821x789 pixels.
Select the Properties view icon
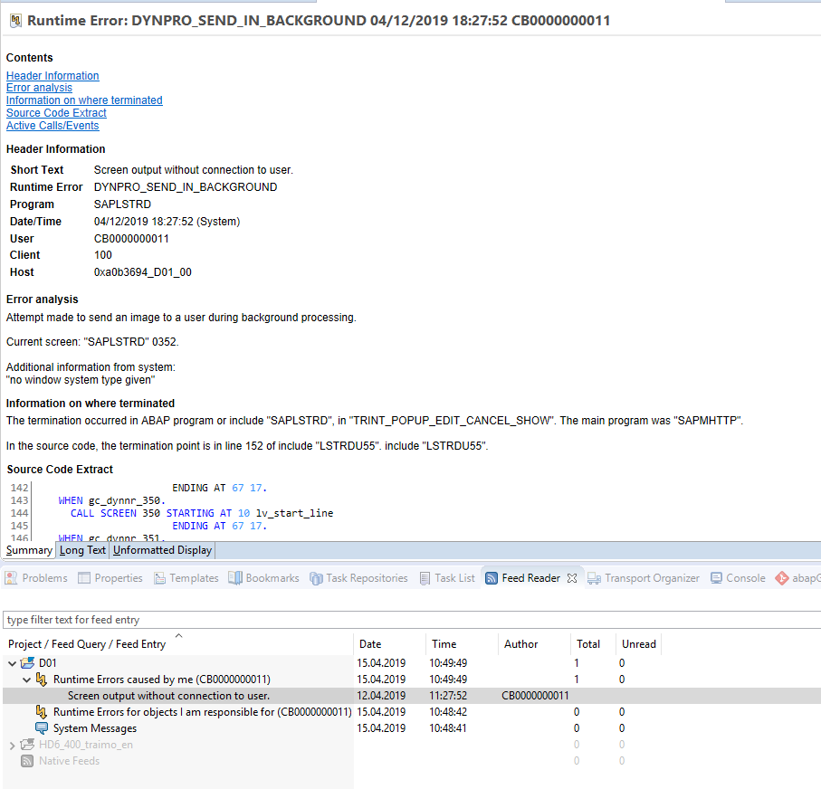pos(83,577)
